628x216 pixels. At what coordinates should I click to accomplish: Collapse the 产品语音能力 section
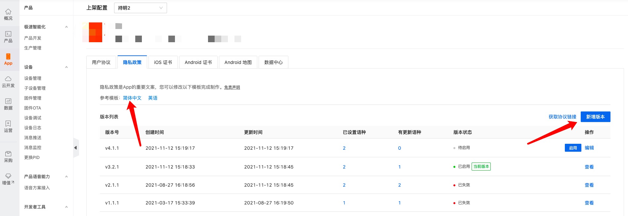(66, 177)
